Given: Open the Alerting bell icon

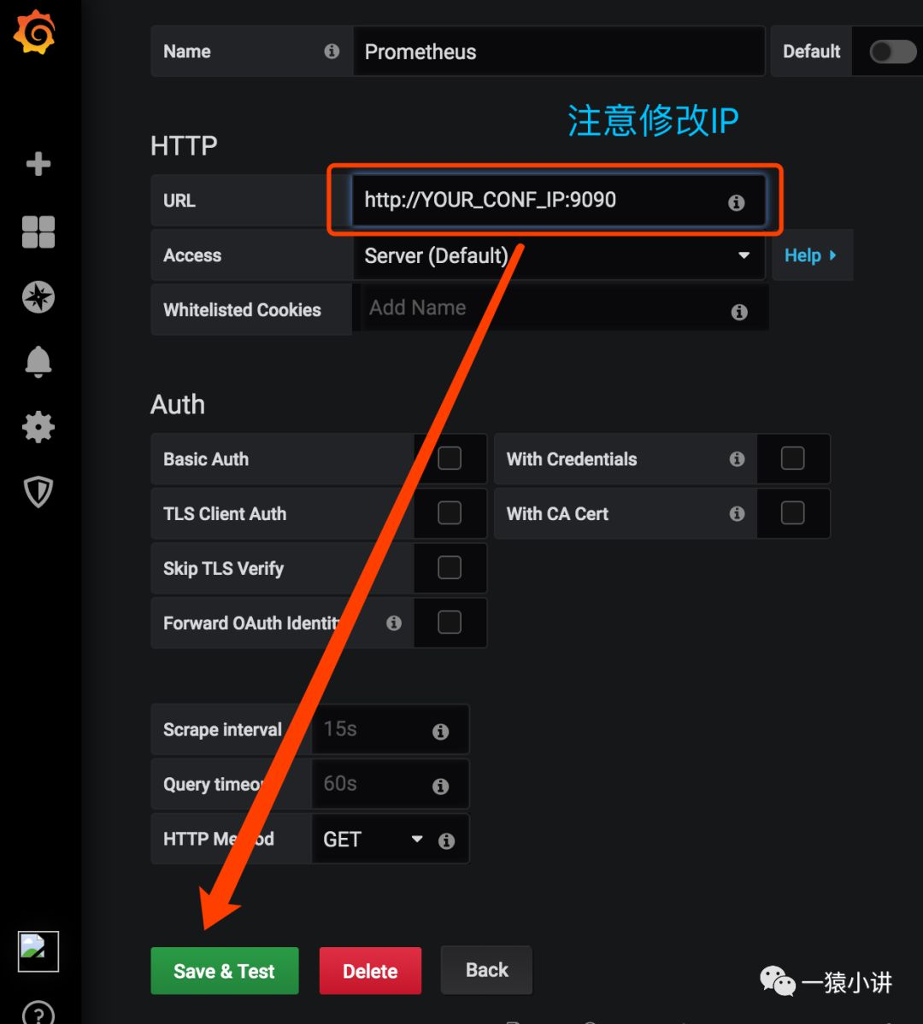Looking at the screenshot, I should [38, 362].
